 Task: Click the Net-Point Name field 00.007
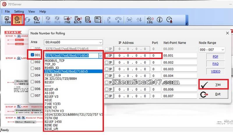pyautogui.click(x=179, y=96)
